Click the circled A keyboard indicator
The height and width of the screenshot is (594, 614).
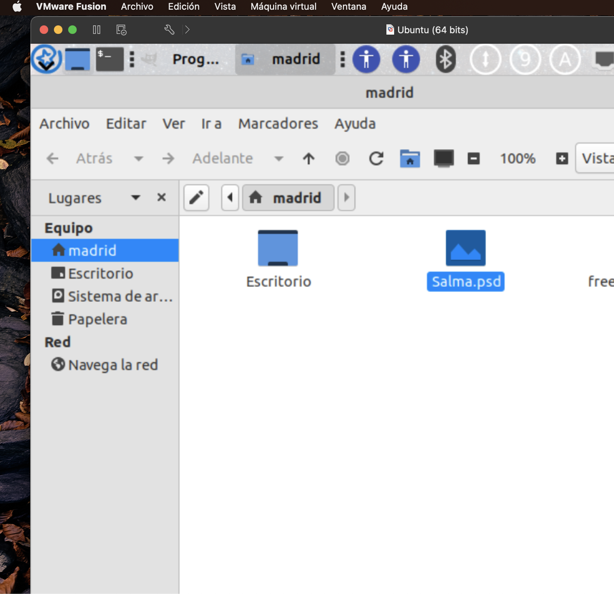click(x=565, y=59)
